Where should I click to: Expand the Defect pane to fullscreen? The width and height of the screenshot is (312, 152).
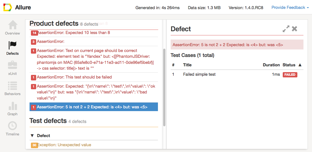tap(286, 29)
